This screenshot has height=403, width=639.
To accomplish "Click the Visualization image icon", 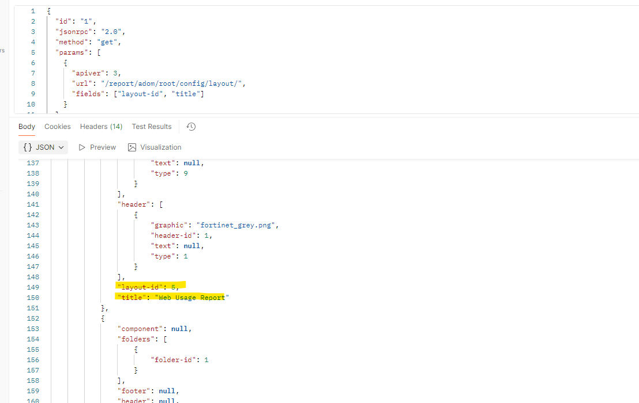I will (x=132, y=147).
